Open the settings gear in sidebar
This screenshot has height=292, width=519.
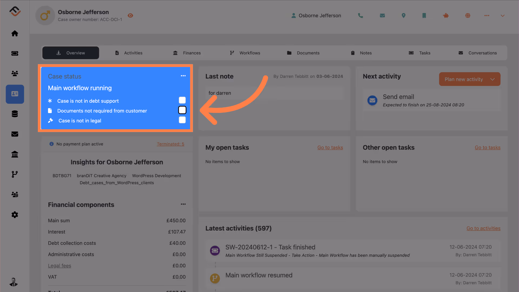[15, 215]
